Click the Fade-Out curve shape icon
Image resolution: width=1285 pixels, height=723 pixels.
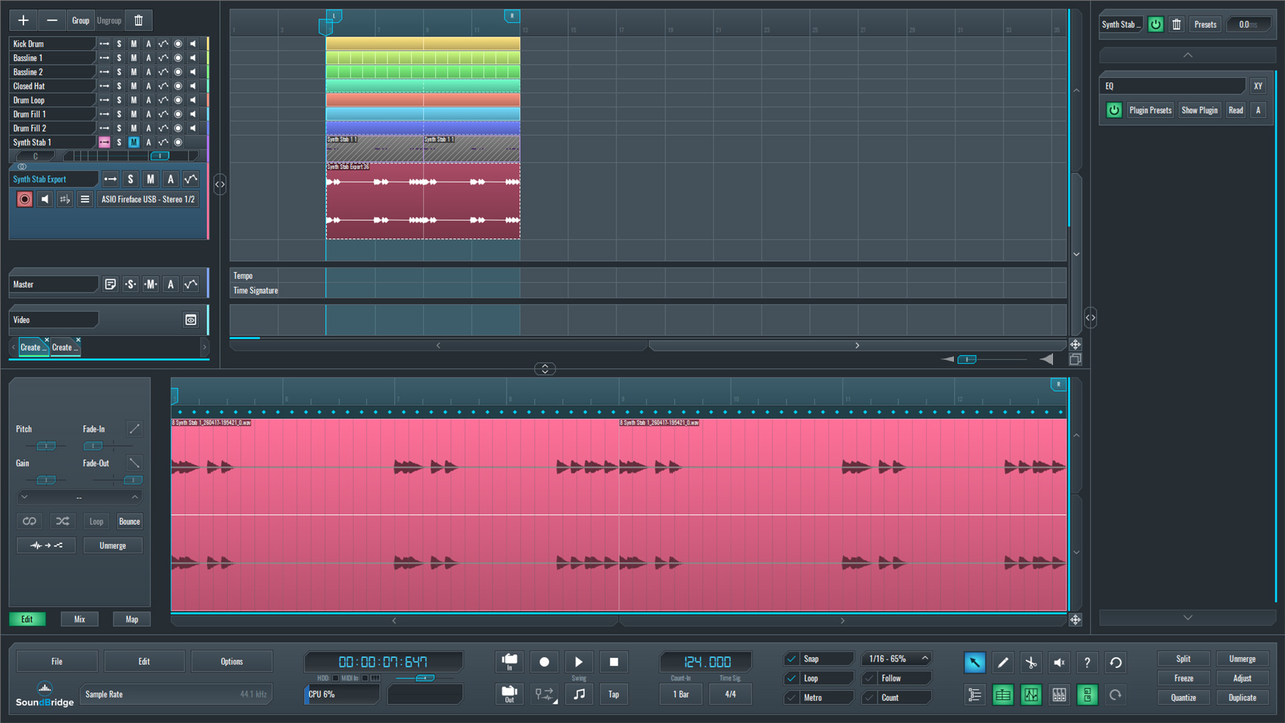[135, 463]
